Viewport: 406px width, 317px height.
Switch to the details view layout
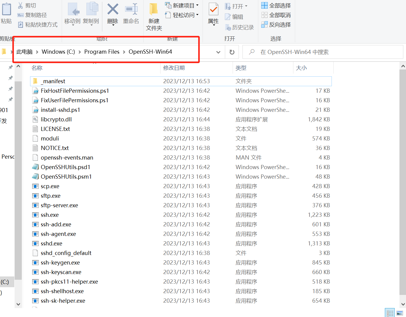(390, 313)
